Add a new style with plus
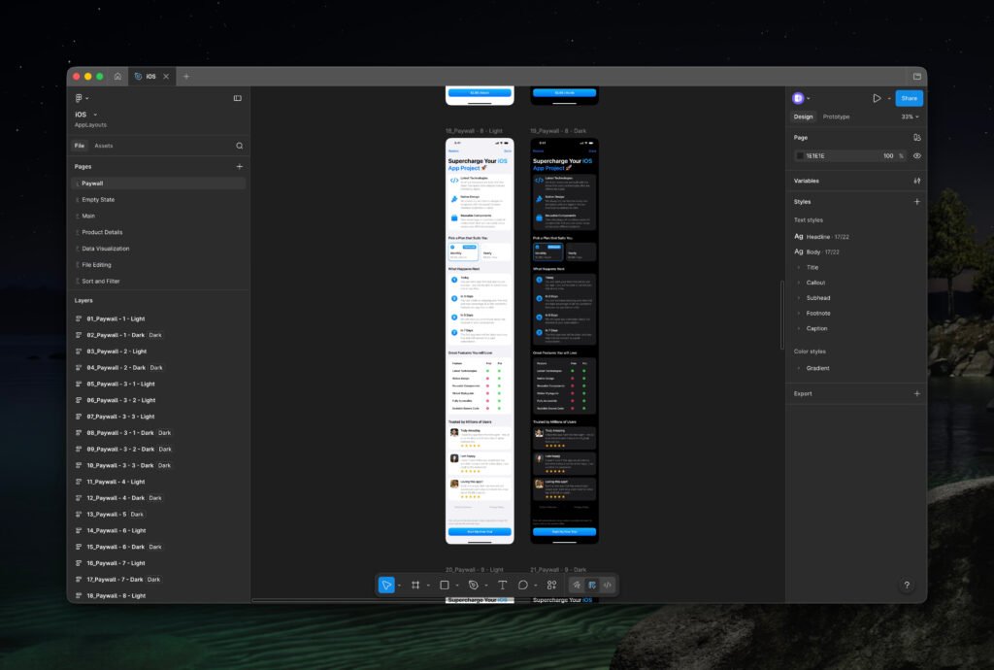 [916, 202]
